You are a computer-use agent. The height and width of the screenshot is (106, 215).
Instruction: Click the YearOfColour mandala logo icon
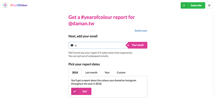pyautogui.click(x=5, y=5)
